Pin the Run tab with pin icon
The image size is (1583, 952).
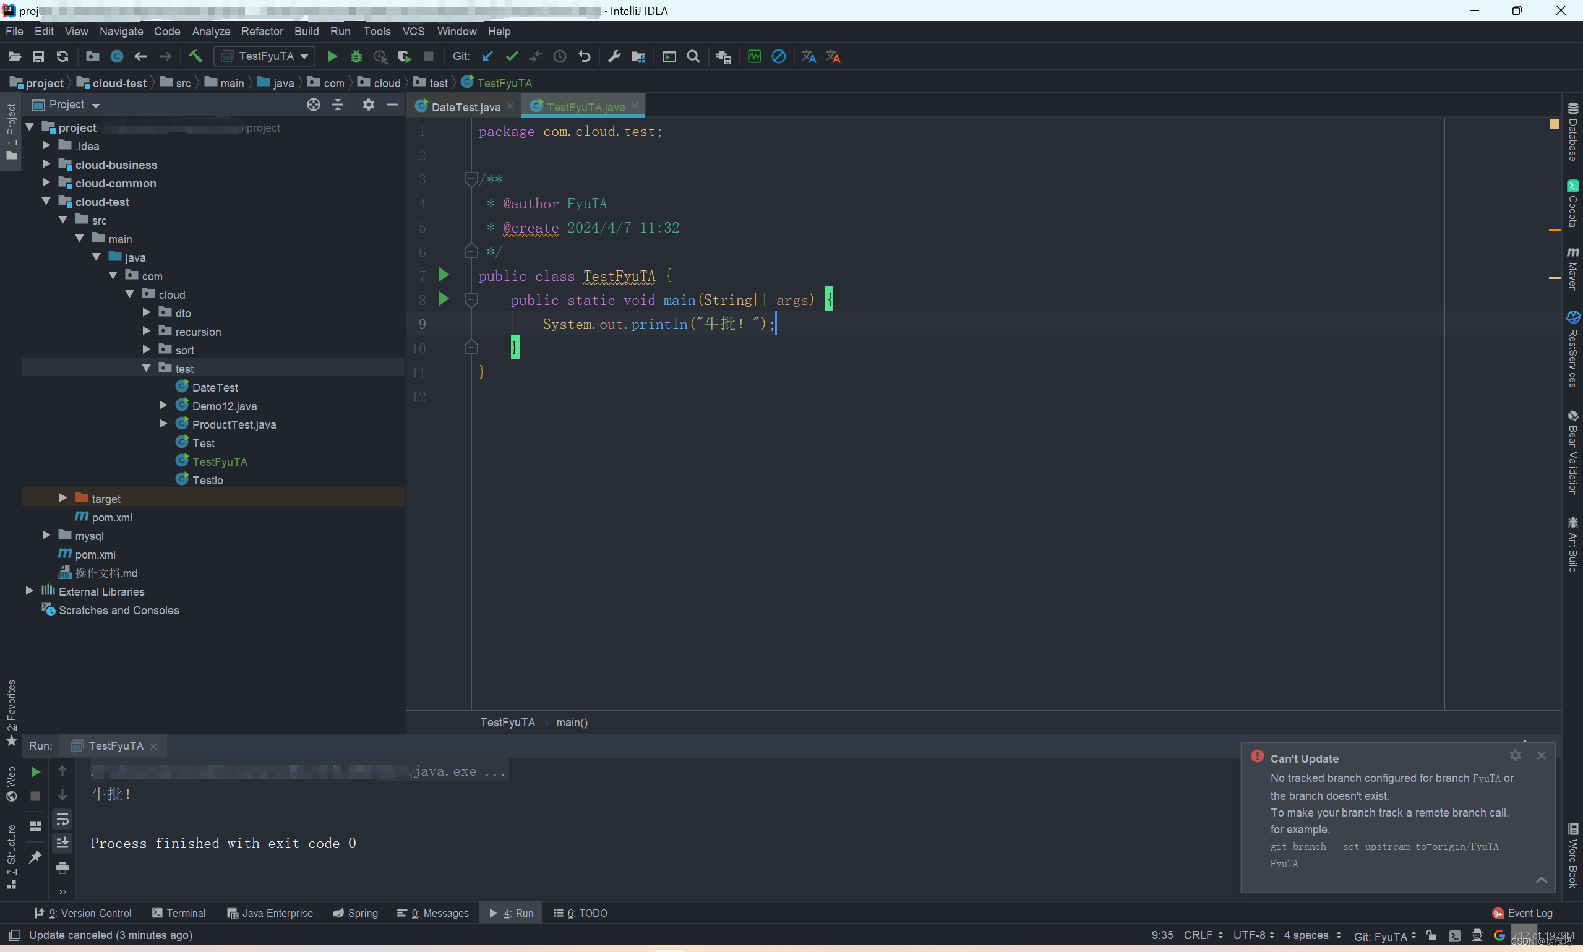point(35,857)
